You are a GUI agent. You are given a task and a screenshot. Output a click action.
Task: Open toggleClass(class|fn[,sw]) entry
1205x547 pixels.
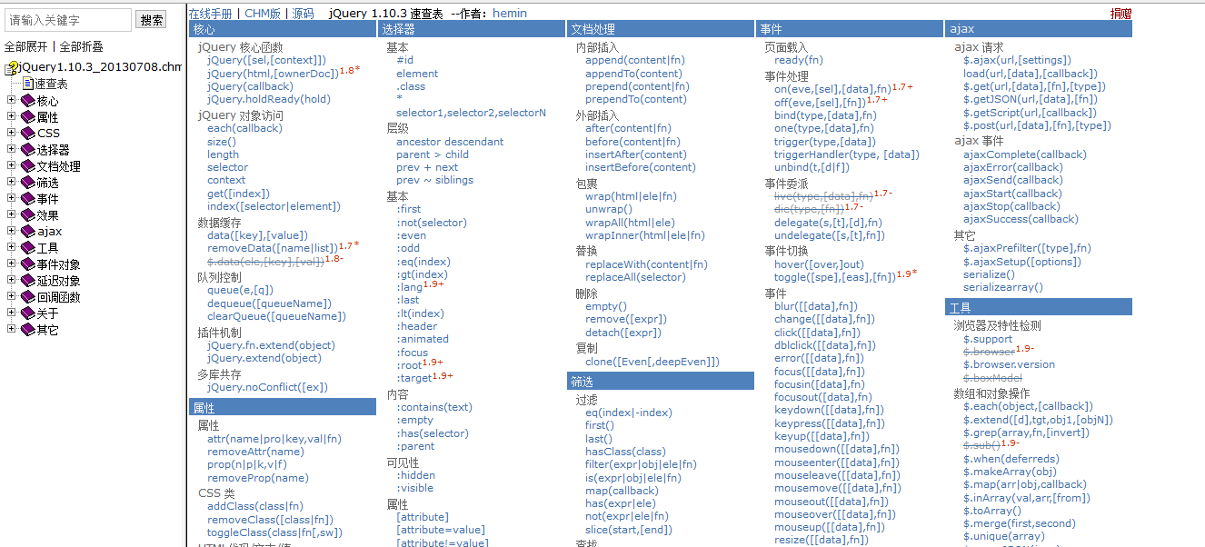click(x=275, y=532)
